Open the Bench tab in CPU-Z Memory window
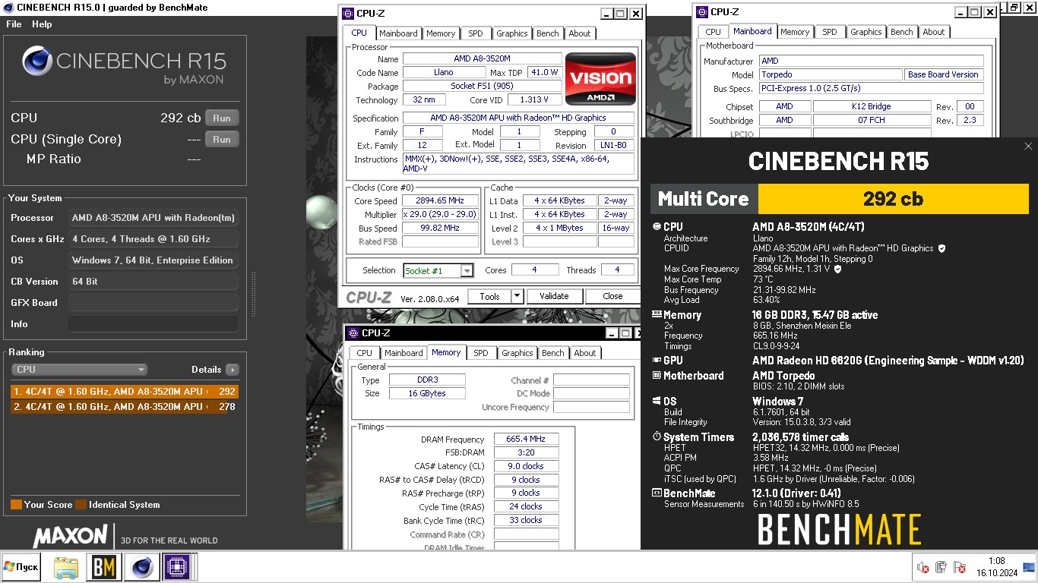This screenshot has width=1038, height=583. click(x=553, y=353)
